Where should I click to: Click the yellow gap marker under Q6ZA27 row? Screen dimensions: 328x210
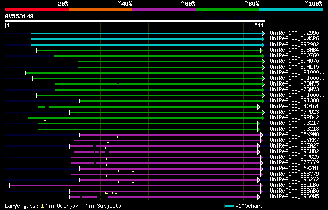click(105, 148)
